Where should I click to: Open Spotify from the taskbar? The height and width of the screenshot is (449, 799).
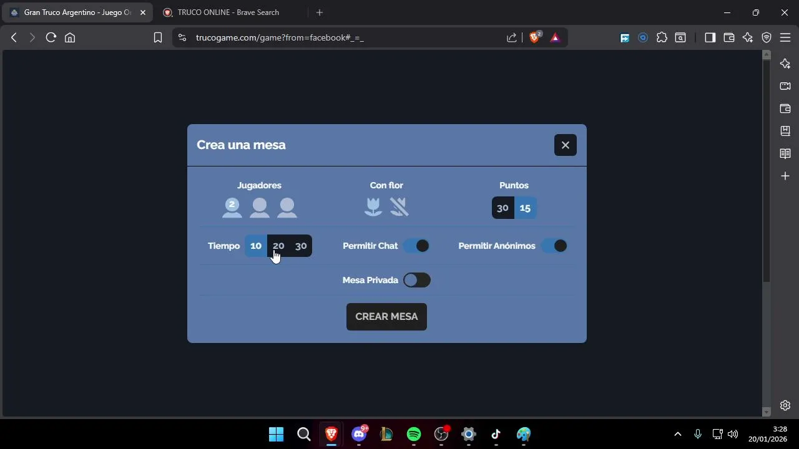[x=414, y=434]
